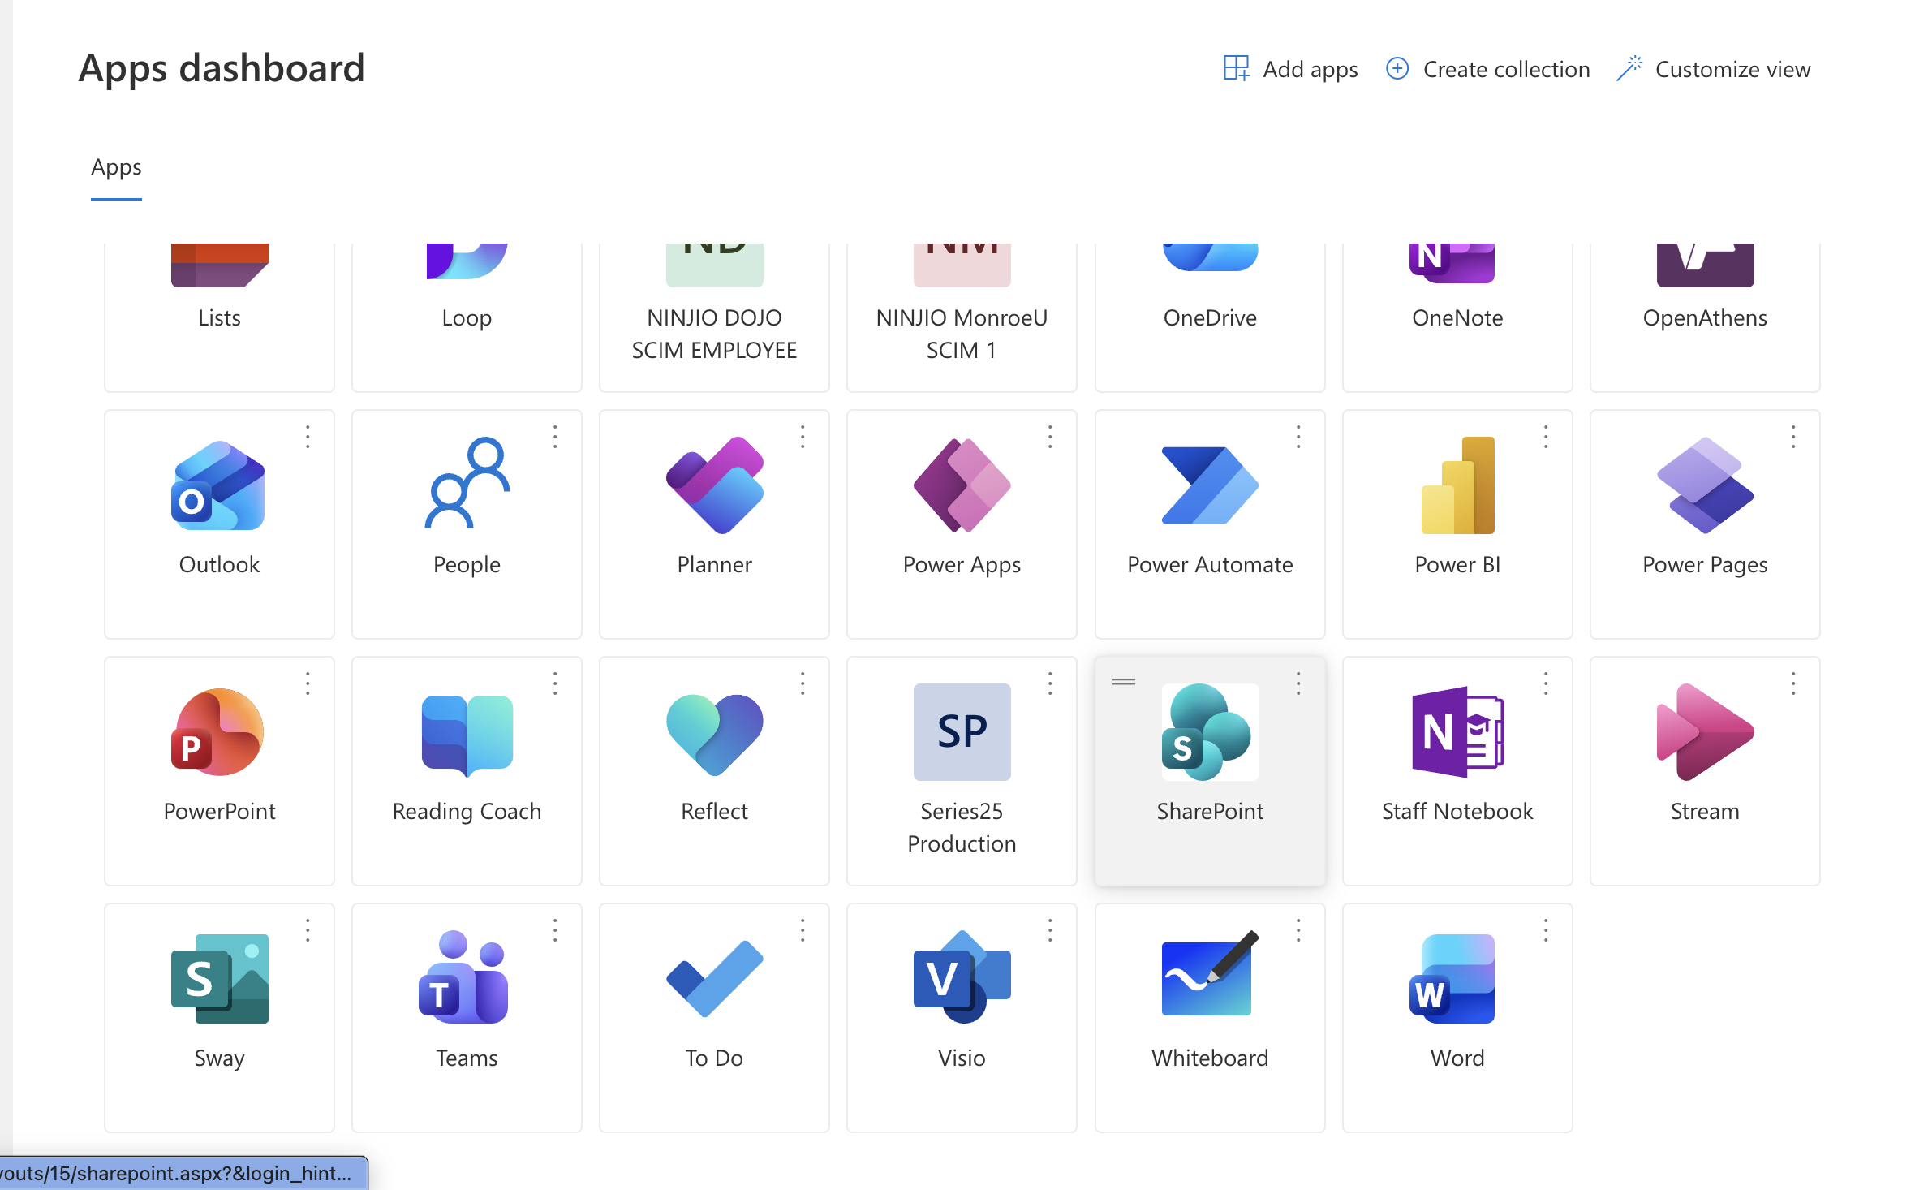1928x1190 pixels.
Task: Launch the Teams app icon
Action: (x=463, y=977)
